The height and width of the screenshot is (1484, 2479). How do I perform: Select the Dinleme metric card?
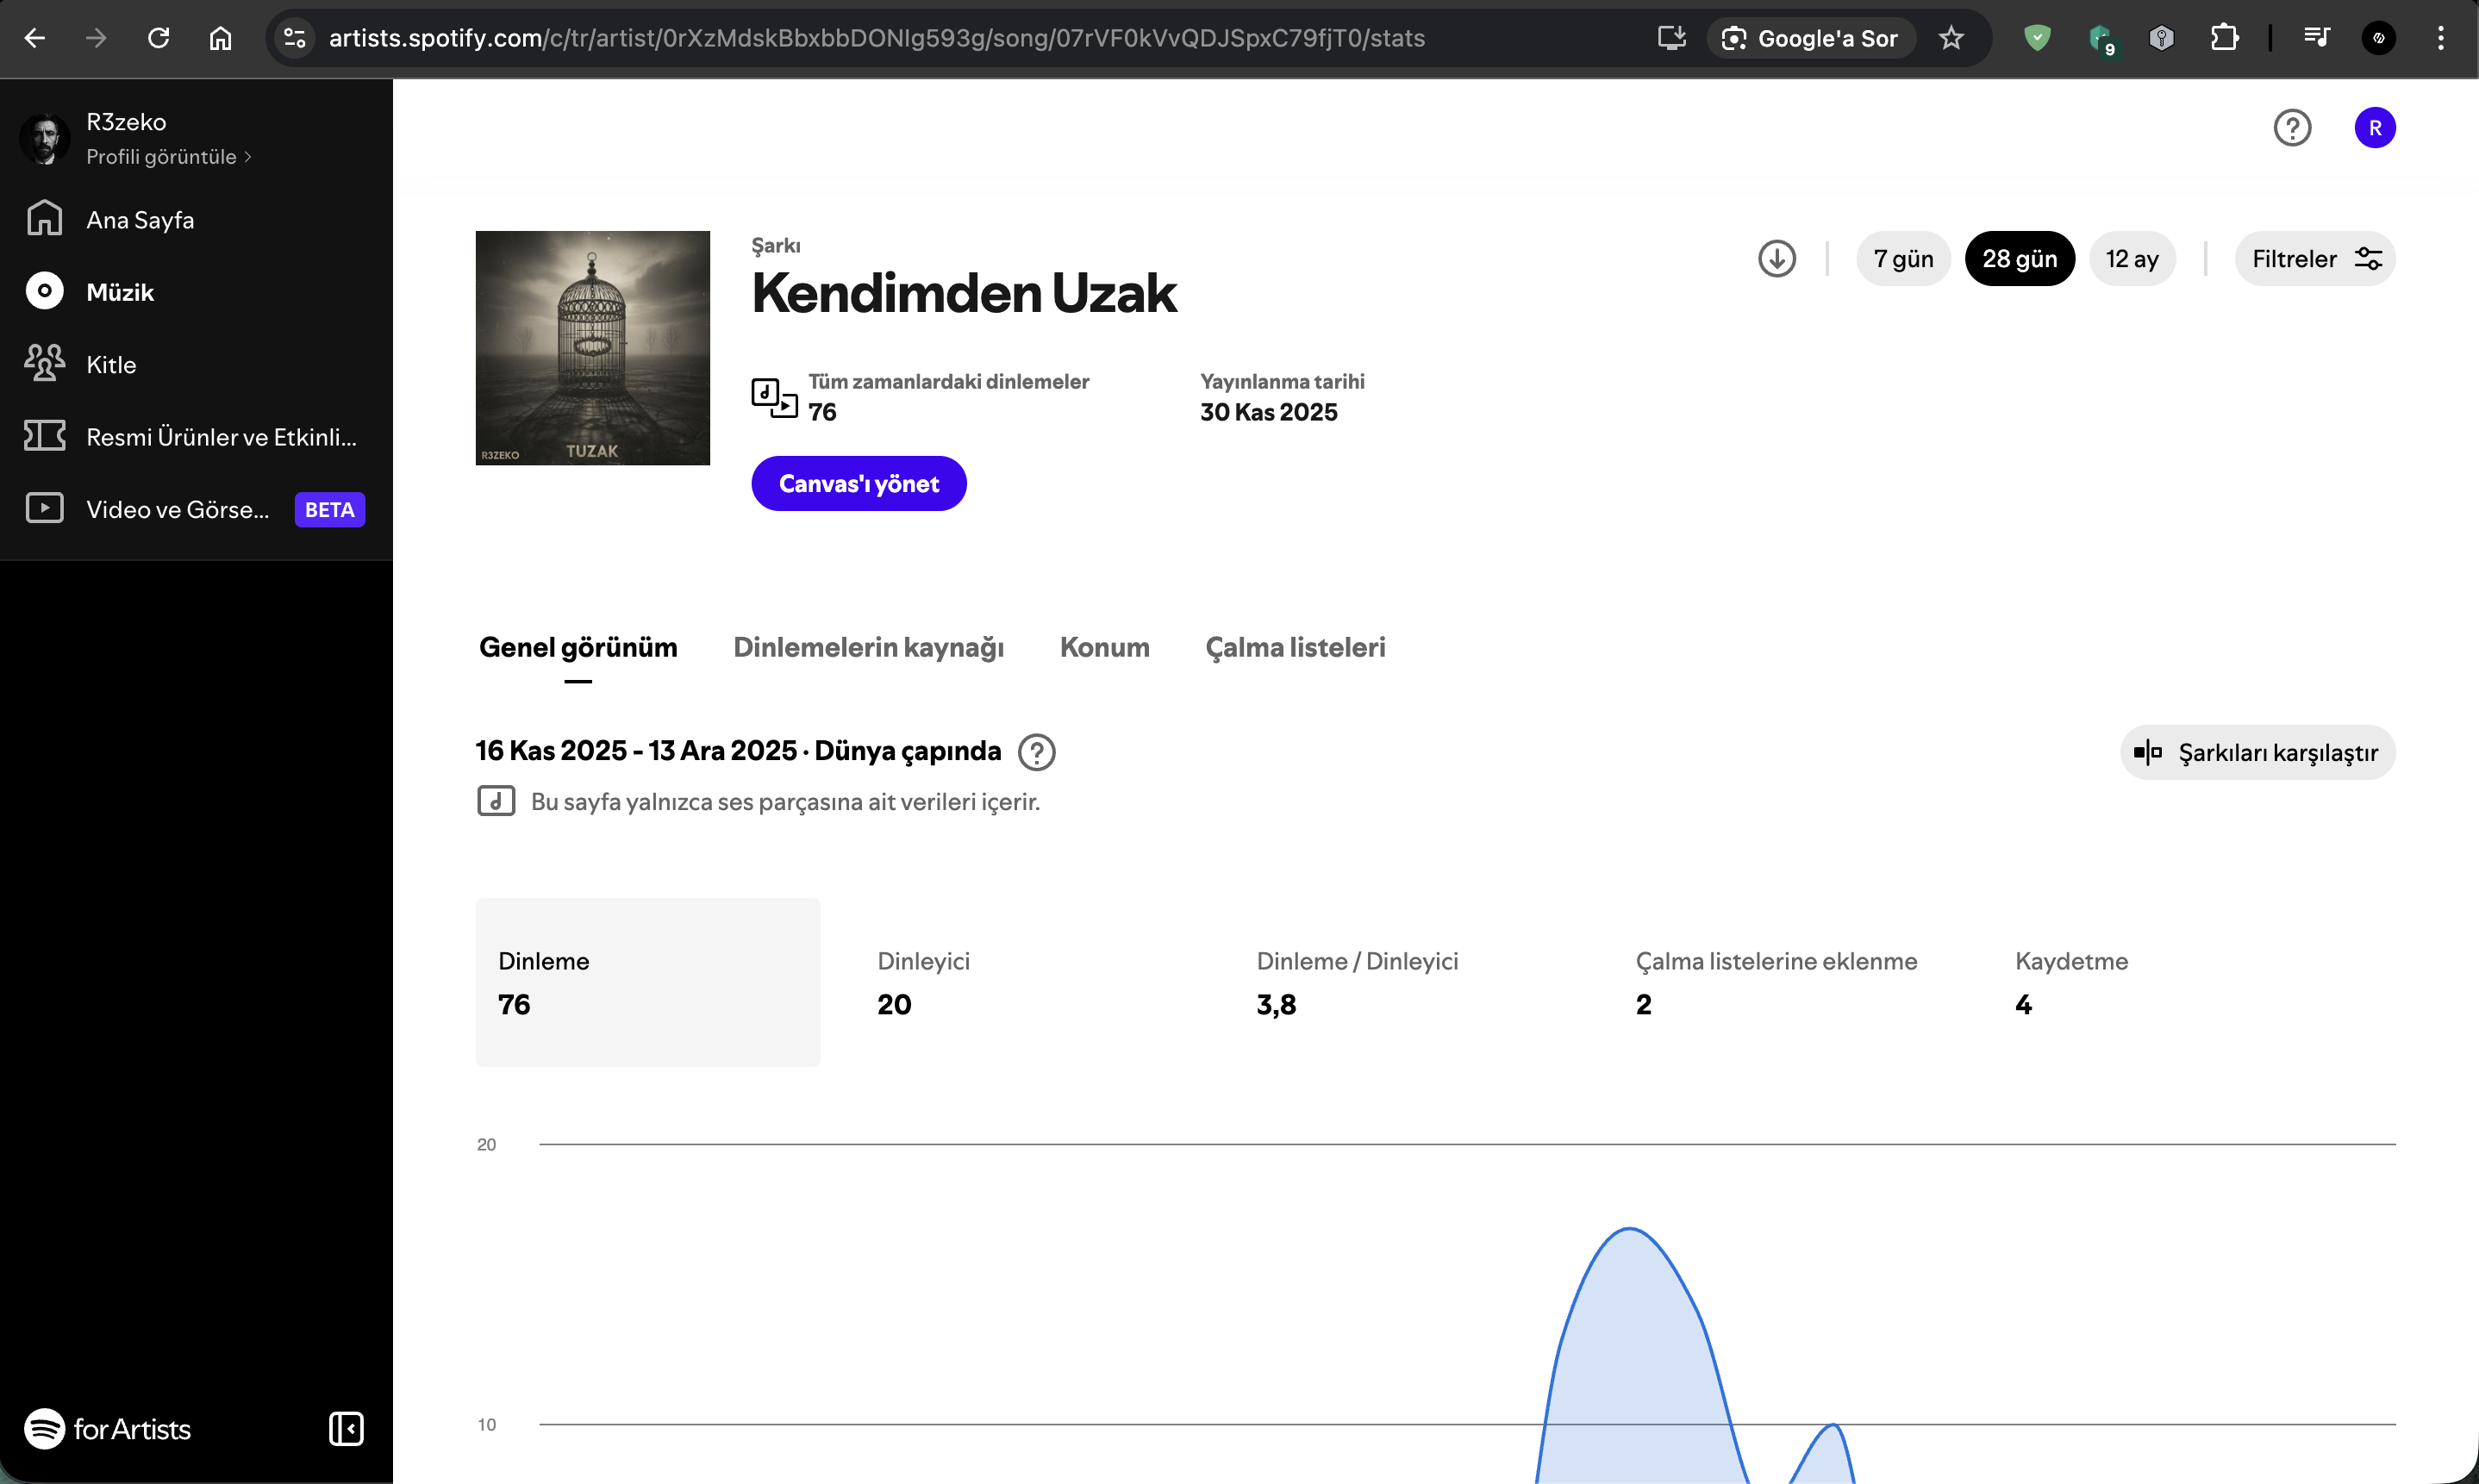[647, 981]
